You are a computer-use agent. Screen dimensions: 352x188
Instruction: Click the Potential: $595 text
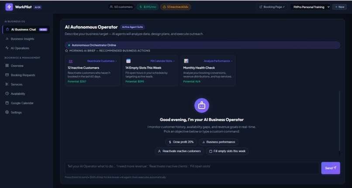click(x=135, y=82)
